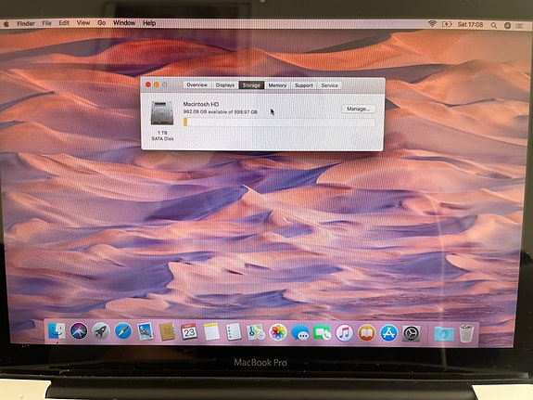Open the Go menu

pos(101,23)
